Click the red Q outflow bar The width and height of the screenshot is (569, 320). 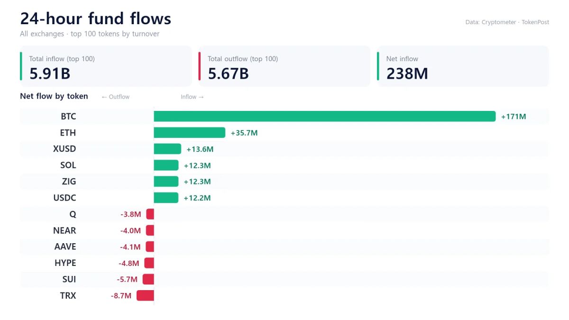150,214
